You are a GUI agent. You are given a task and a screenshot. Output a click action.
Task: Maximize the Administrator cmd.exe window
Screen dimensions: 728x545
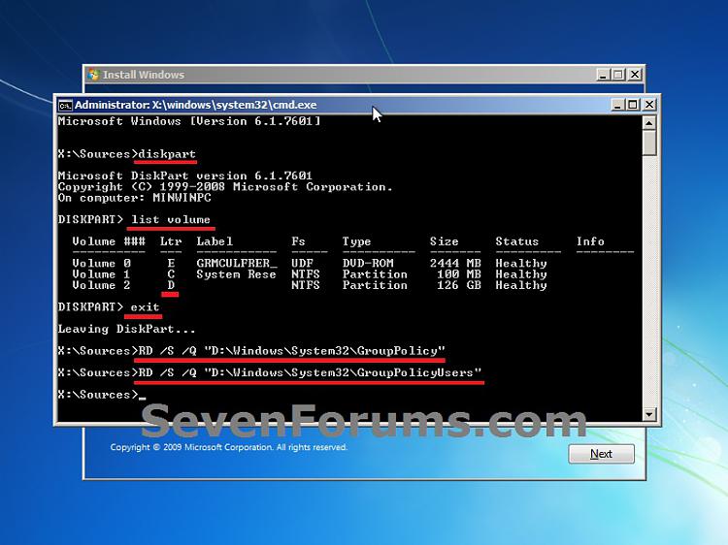[633, 105]
